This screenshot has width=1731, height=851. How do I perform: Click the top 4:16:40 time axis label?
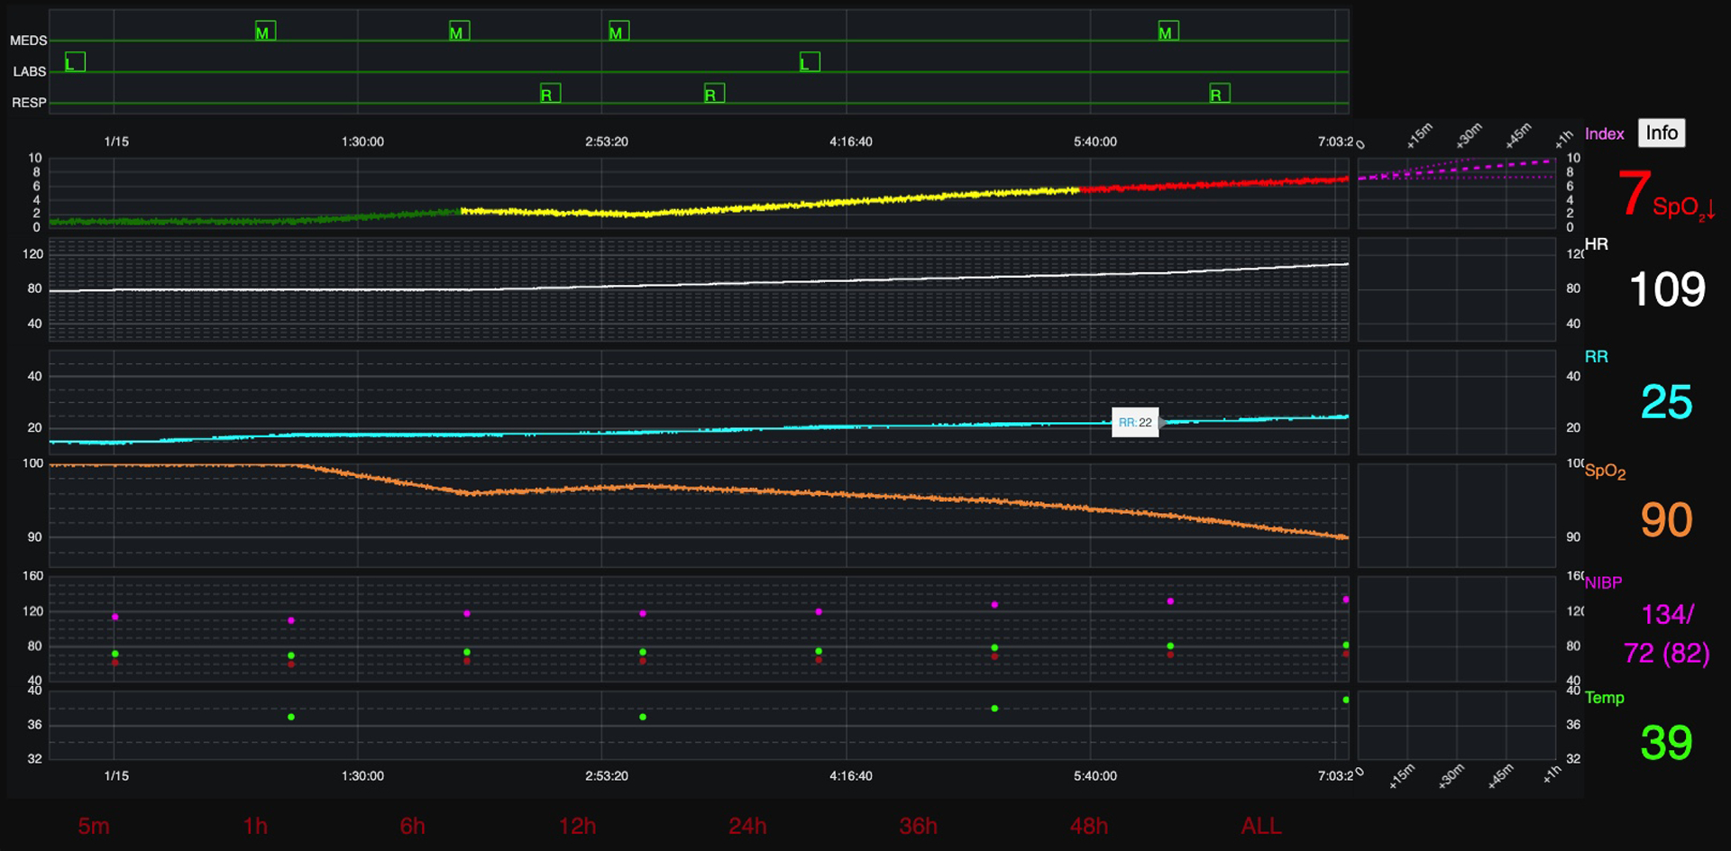851,142
